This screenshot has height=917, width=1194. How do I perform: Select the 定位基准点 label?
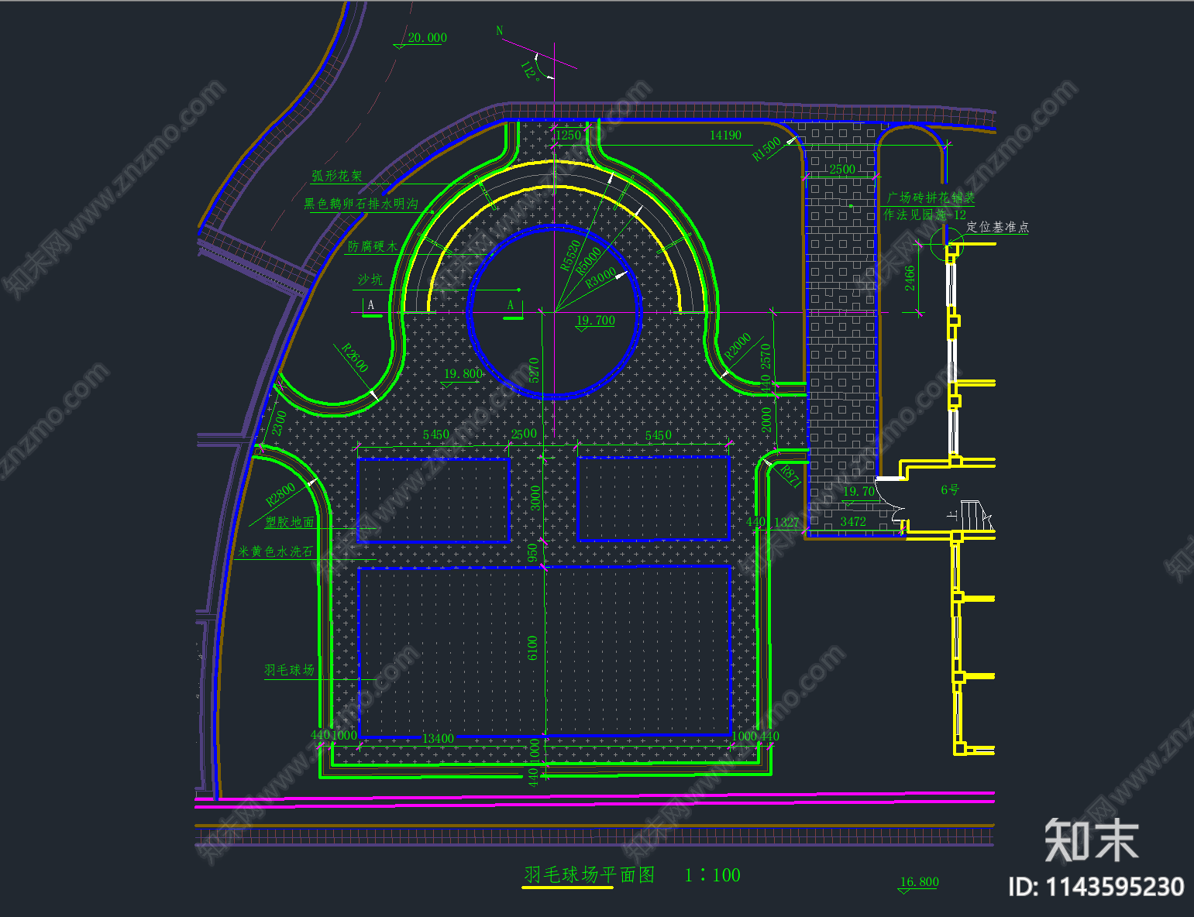997,227
